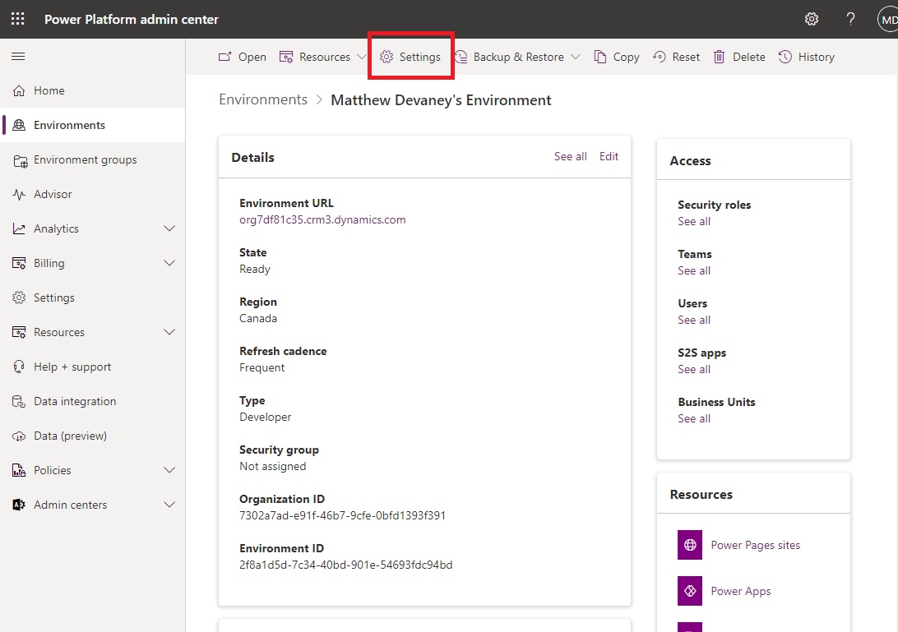Click the Environments breadcrumb link

click(x=263, y=99)
